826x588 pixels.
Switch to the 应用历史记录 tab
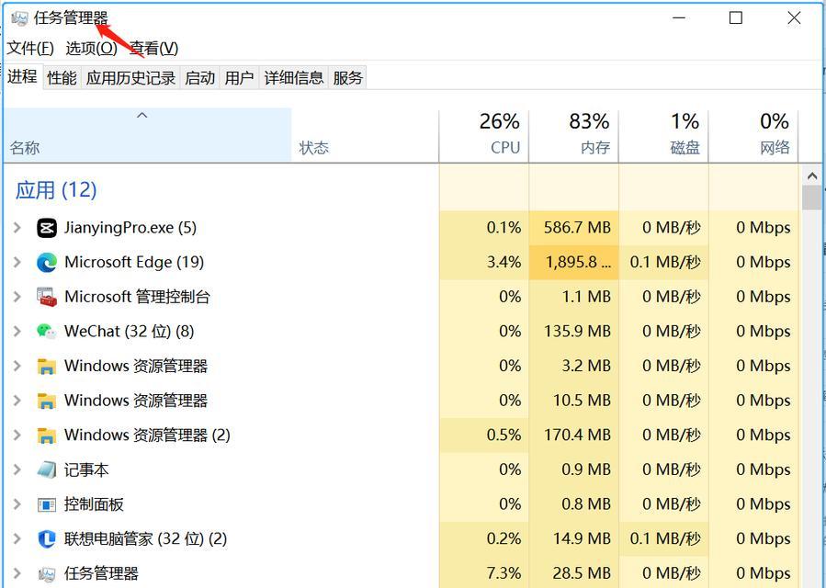pyautogui.click(x=130, y=78)
